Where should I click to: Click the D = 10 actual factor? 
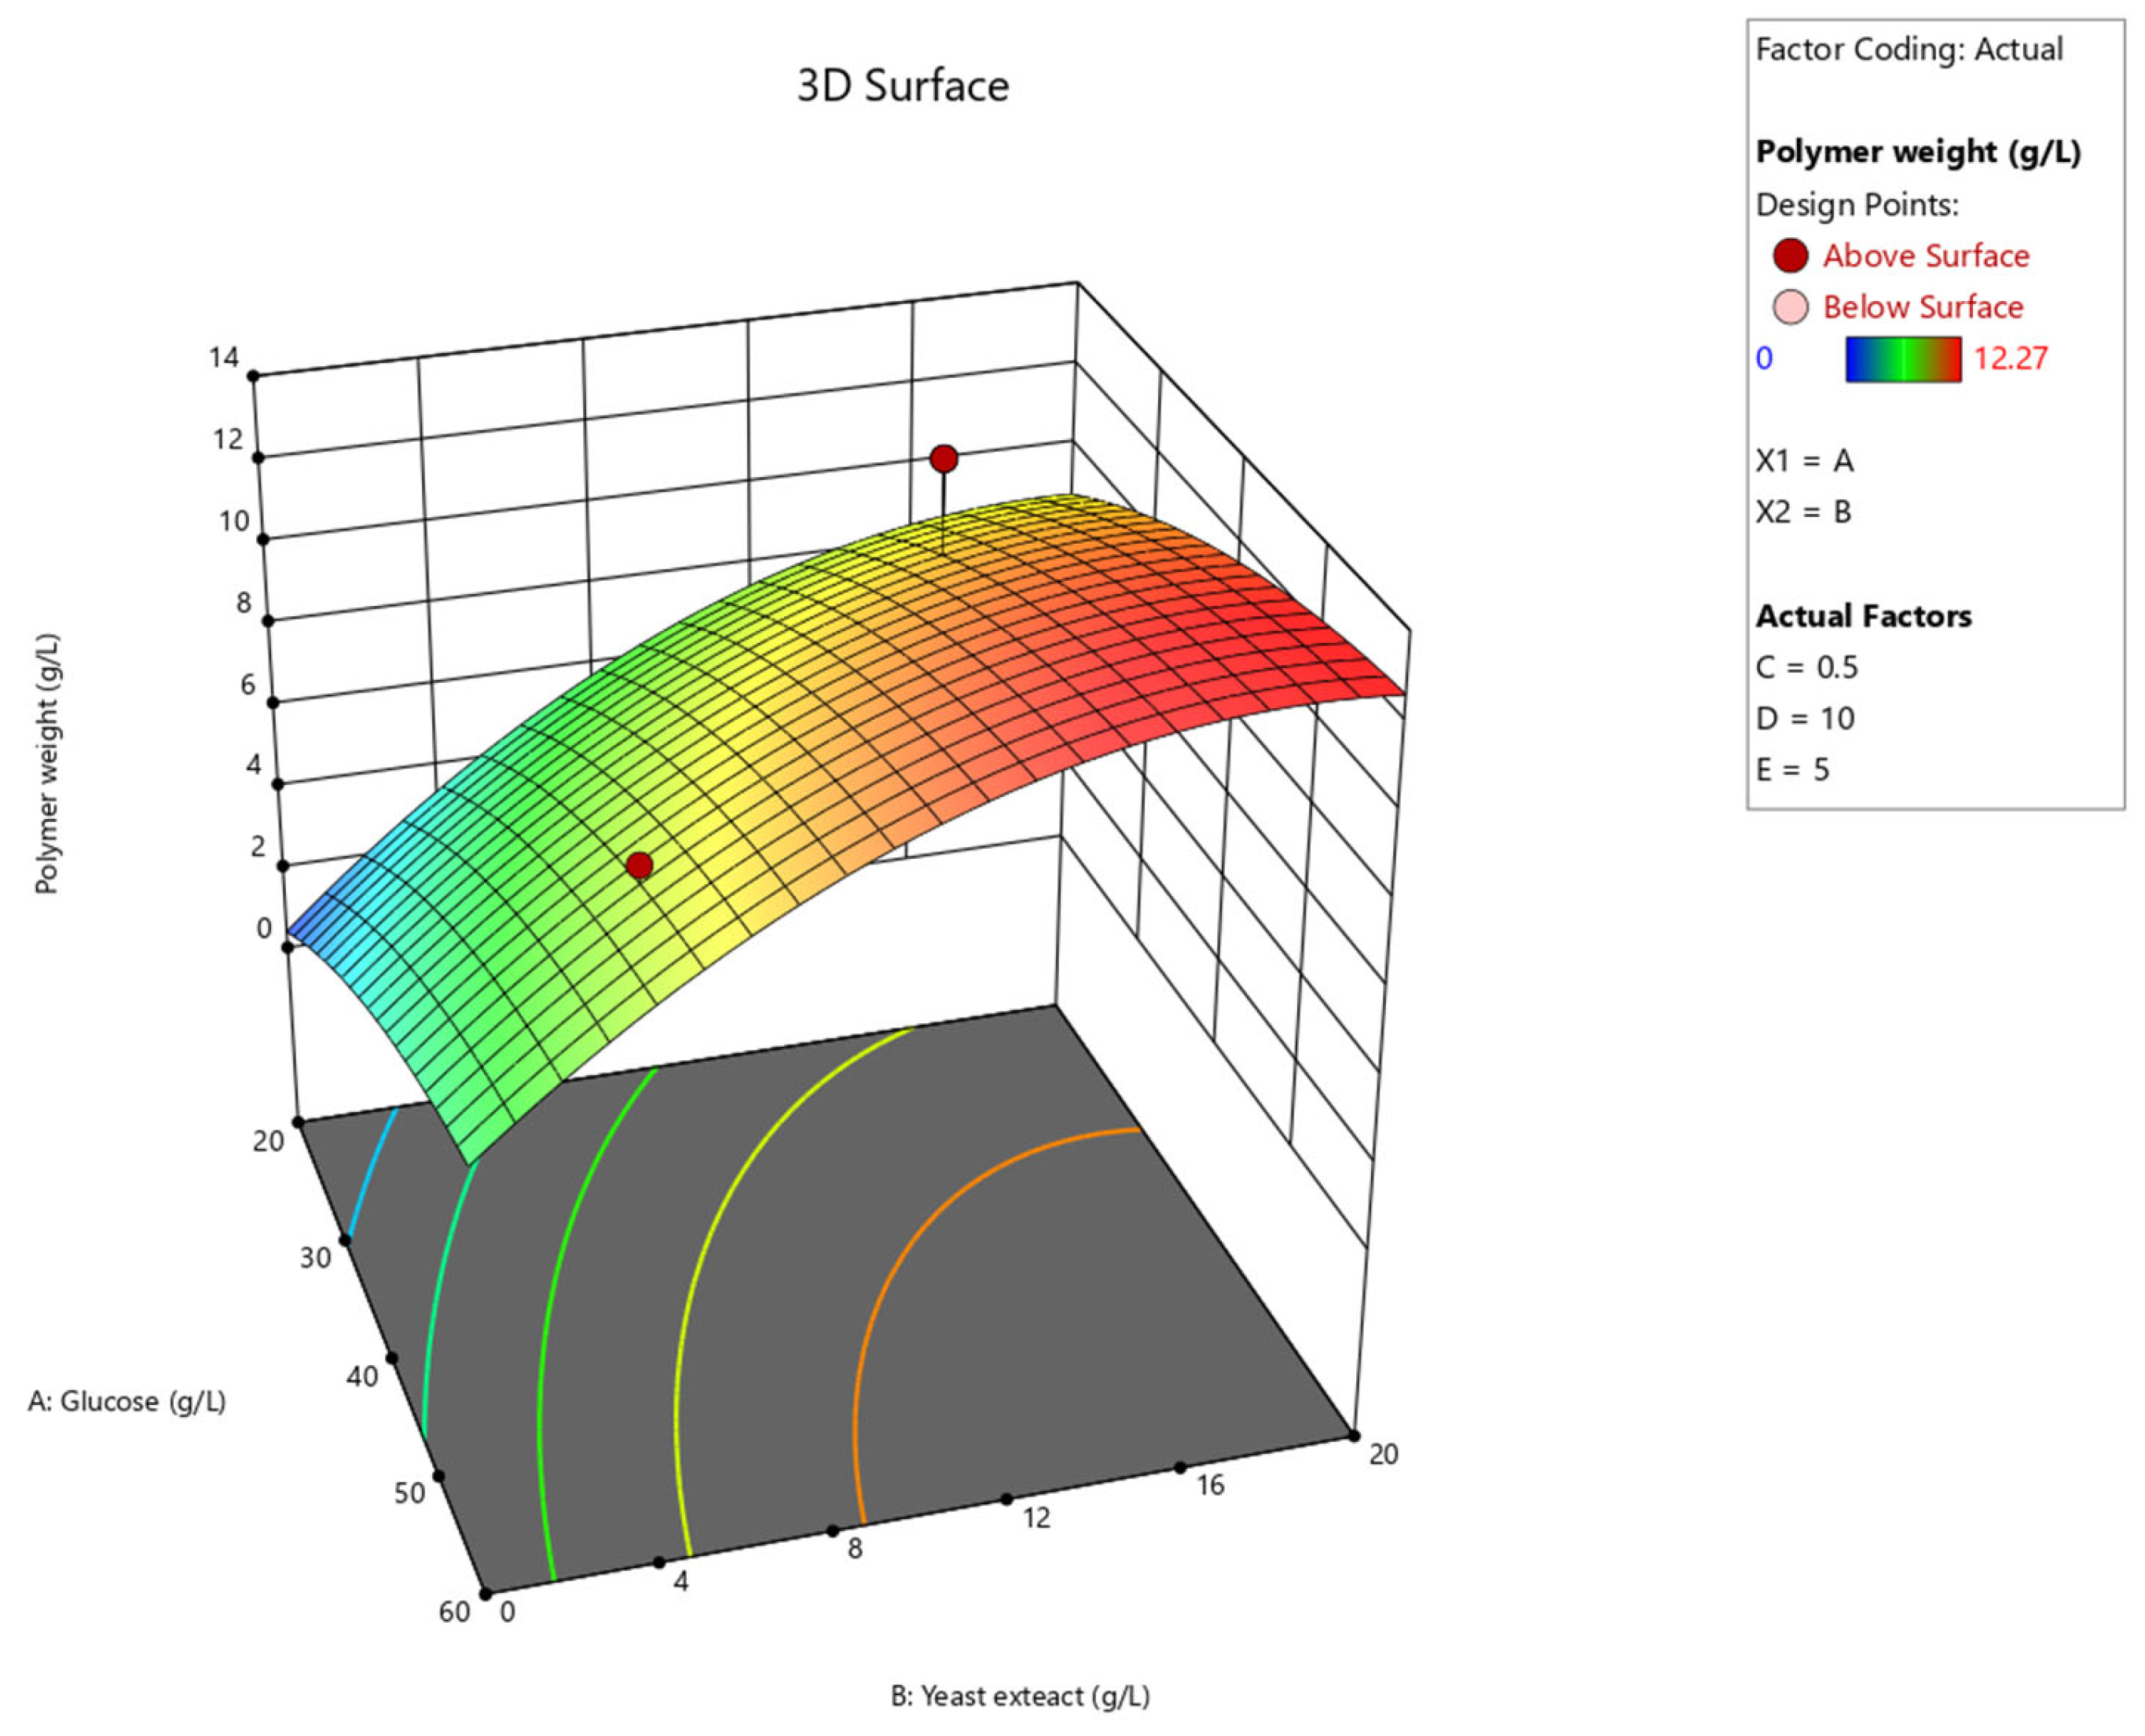coord(1805,718)
